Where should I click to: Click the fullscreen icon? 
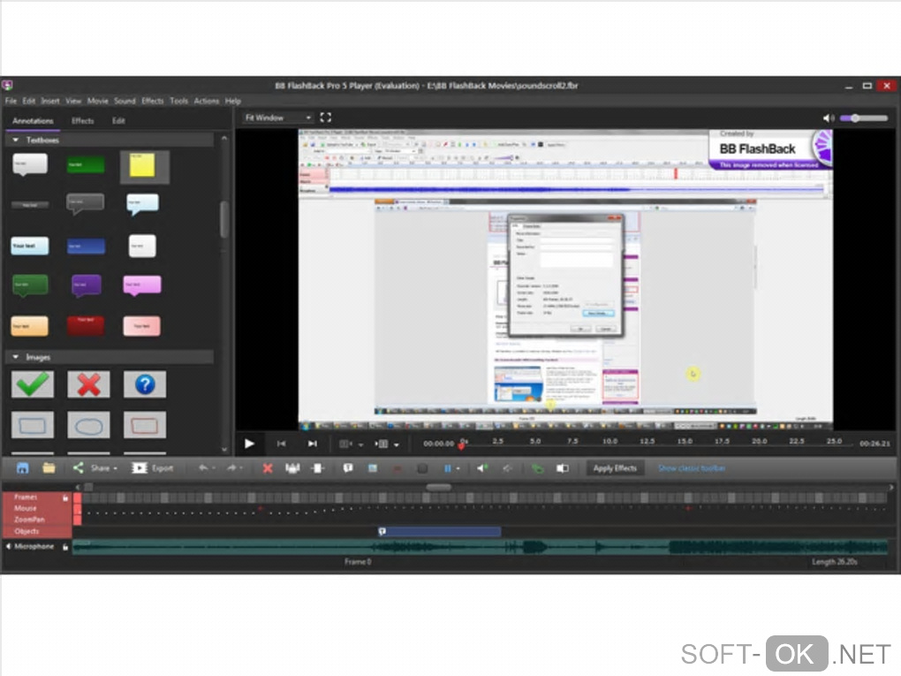coord(326,118)
